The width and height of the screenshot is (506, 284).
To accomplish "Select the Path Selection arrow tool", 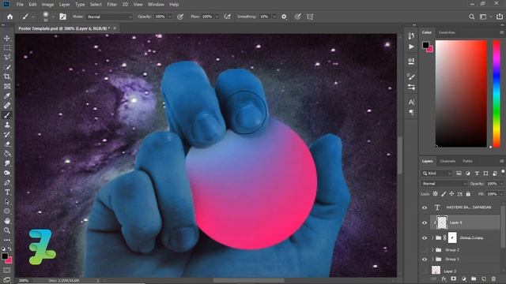I will coord(7,202).
